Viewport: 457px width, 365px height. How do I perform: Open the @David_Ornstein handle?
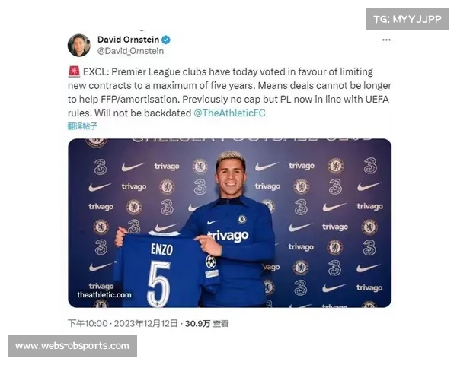[131, 52]
